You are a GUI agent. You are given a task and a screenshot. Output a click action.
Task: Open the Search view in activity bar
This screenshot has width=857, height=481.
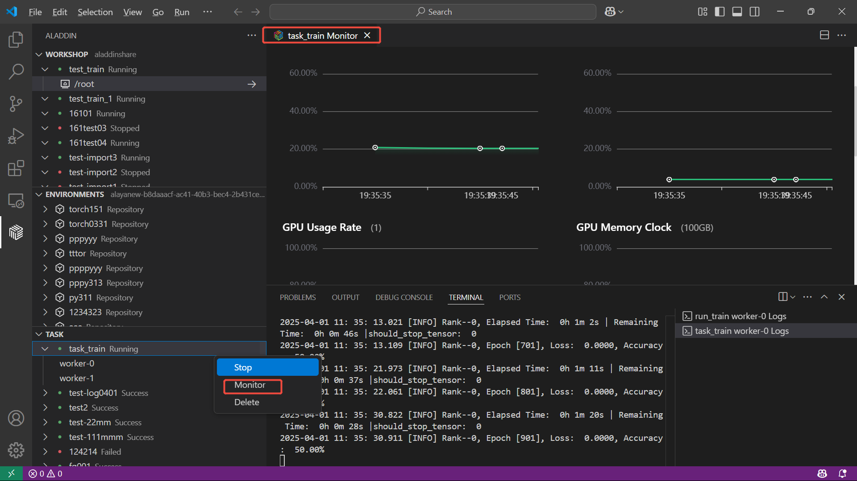point(16,71)
